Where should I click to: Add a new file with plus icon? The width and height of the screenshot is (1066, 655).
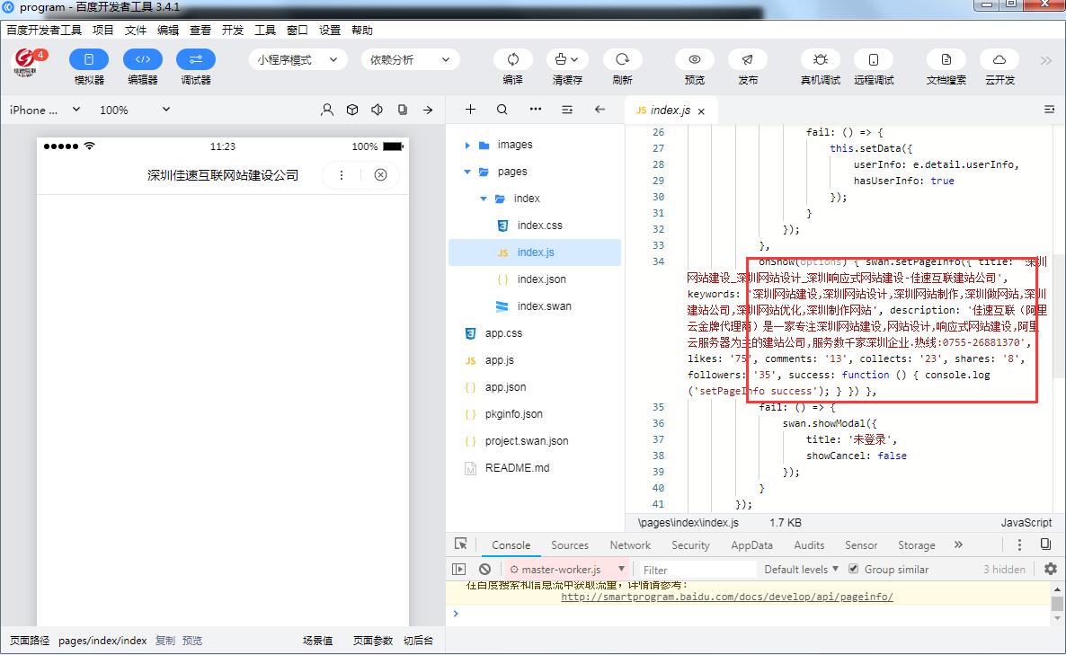point(470,110)
